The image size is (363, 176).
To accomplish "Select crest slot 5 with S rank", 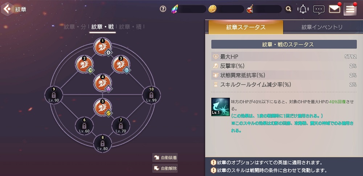I will coord(103,108).
